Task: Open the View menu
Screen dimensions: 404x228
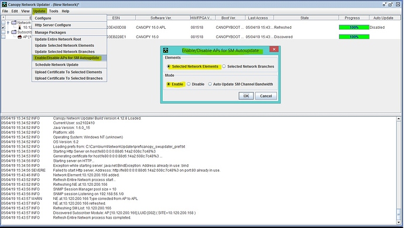Action: pyautogui.click(x=25, y=11)
